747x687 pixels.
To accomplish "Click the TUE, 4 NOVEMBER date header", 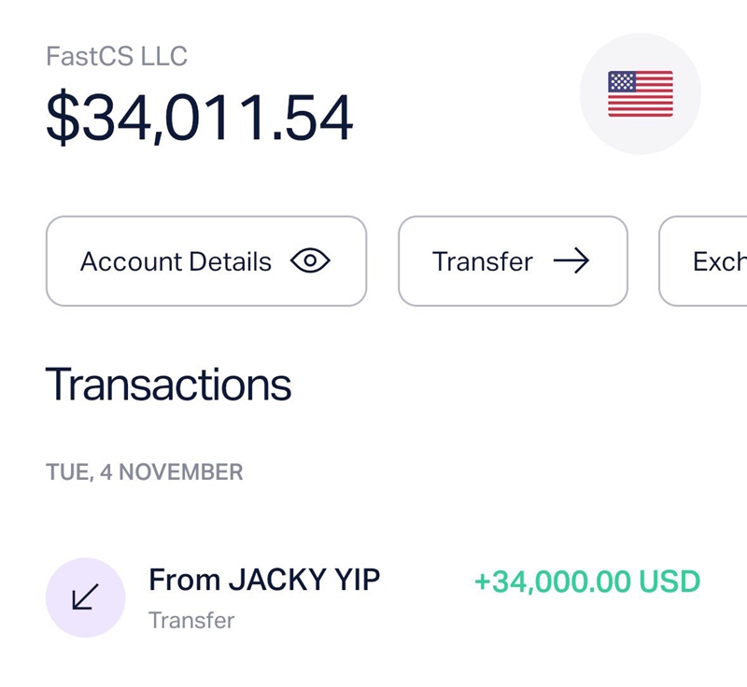I will pos(145,471).
